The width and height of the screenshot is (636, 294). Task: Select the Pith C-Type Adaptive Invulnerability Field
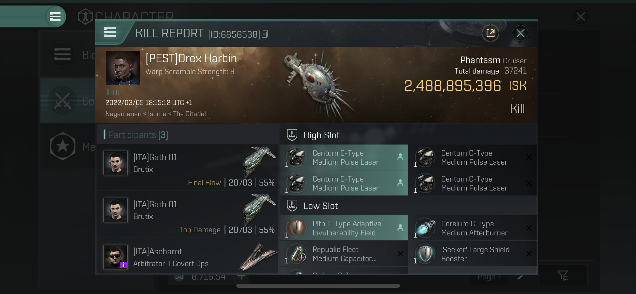click(344, 228)
